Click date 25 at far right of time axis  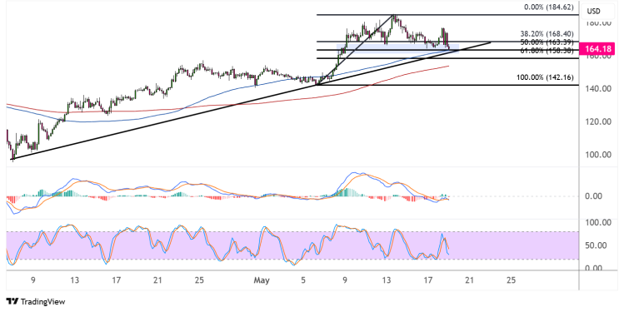(x=511, y=280)
